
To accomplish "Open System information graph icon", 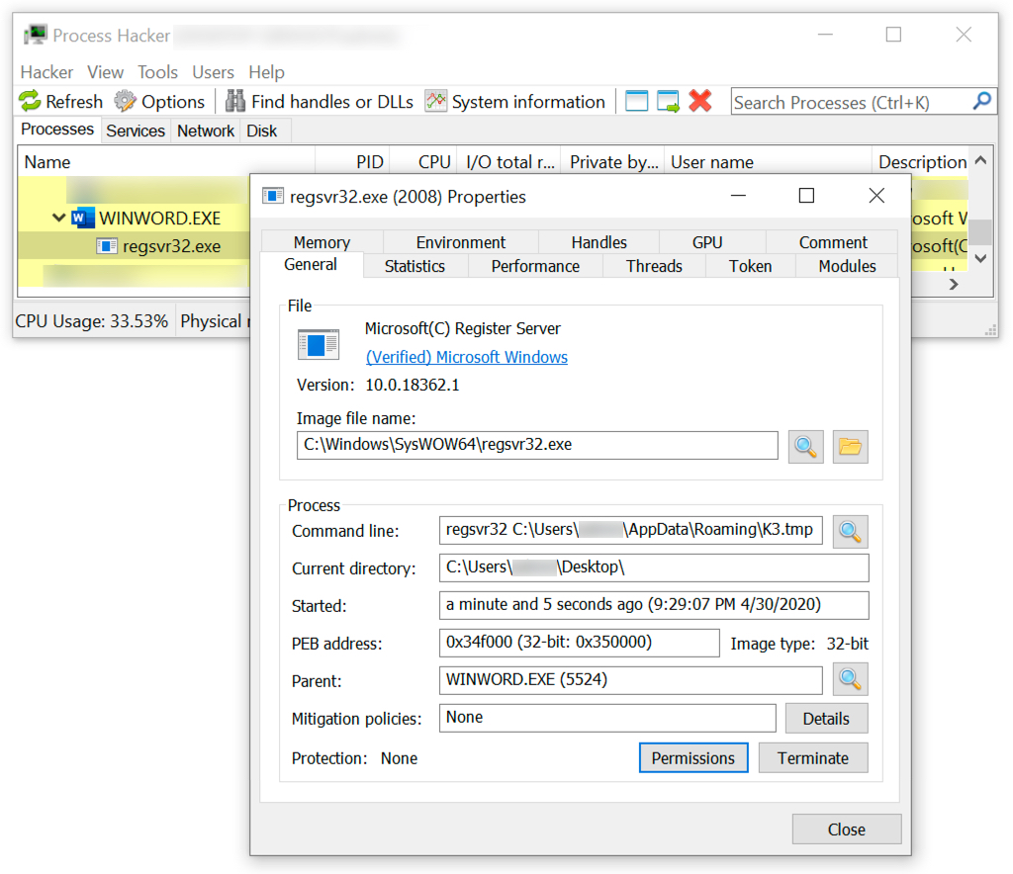I will click(x=436, y=102).
